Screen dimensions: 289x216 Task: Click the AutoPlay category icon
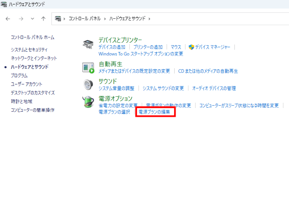pos(88,68)
